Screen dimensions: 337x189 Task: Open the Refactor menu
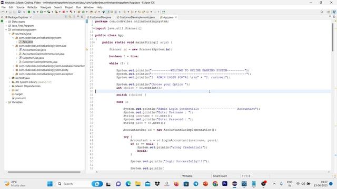33,7
